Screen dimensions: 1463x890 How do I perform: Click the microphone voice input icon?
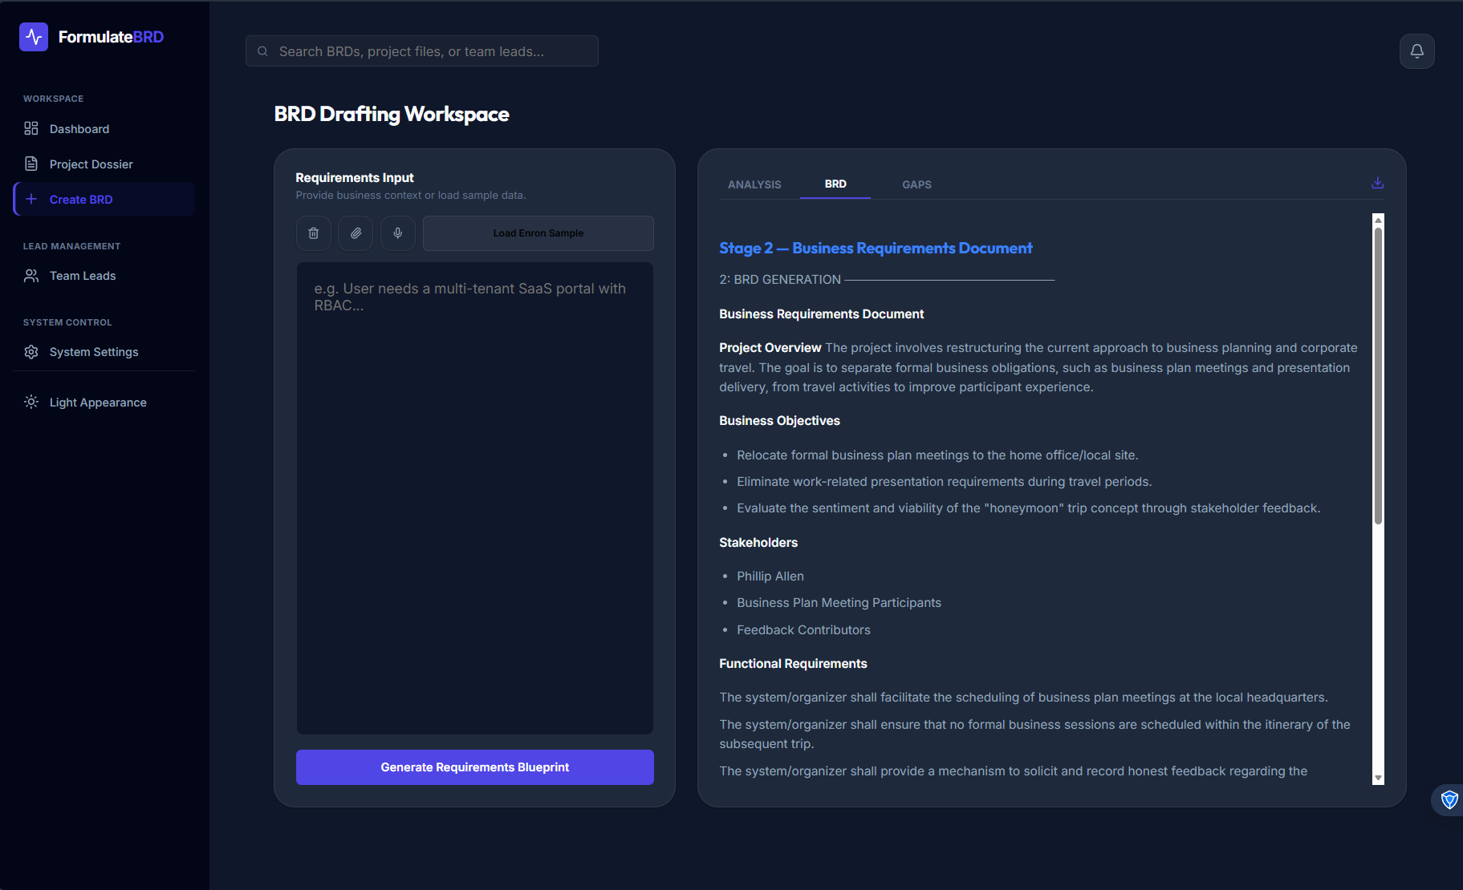click(x=398, y=233)
